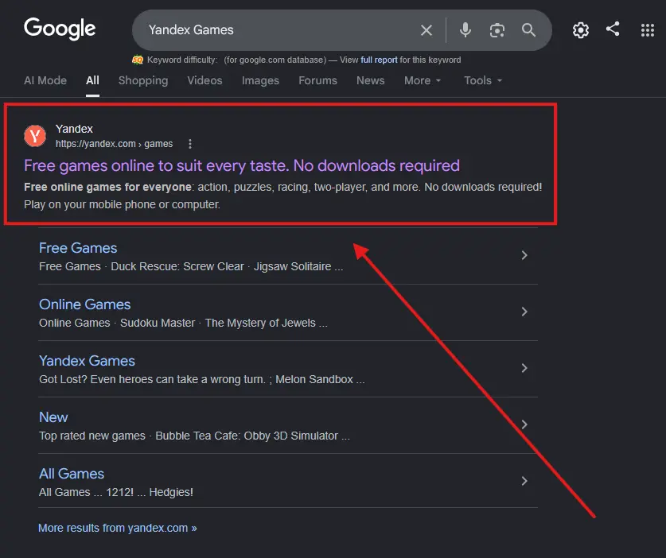This screenshot has width=666, height=558.
Task: Open the All Games sitelink
Action: [72, 474]
